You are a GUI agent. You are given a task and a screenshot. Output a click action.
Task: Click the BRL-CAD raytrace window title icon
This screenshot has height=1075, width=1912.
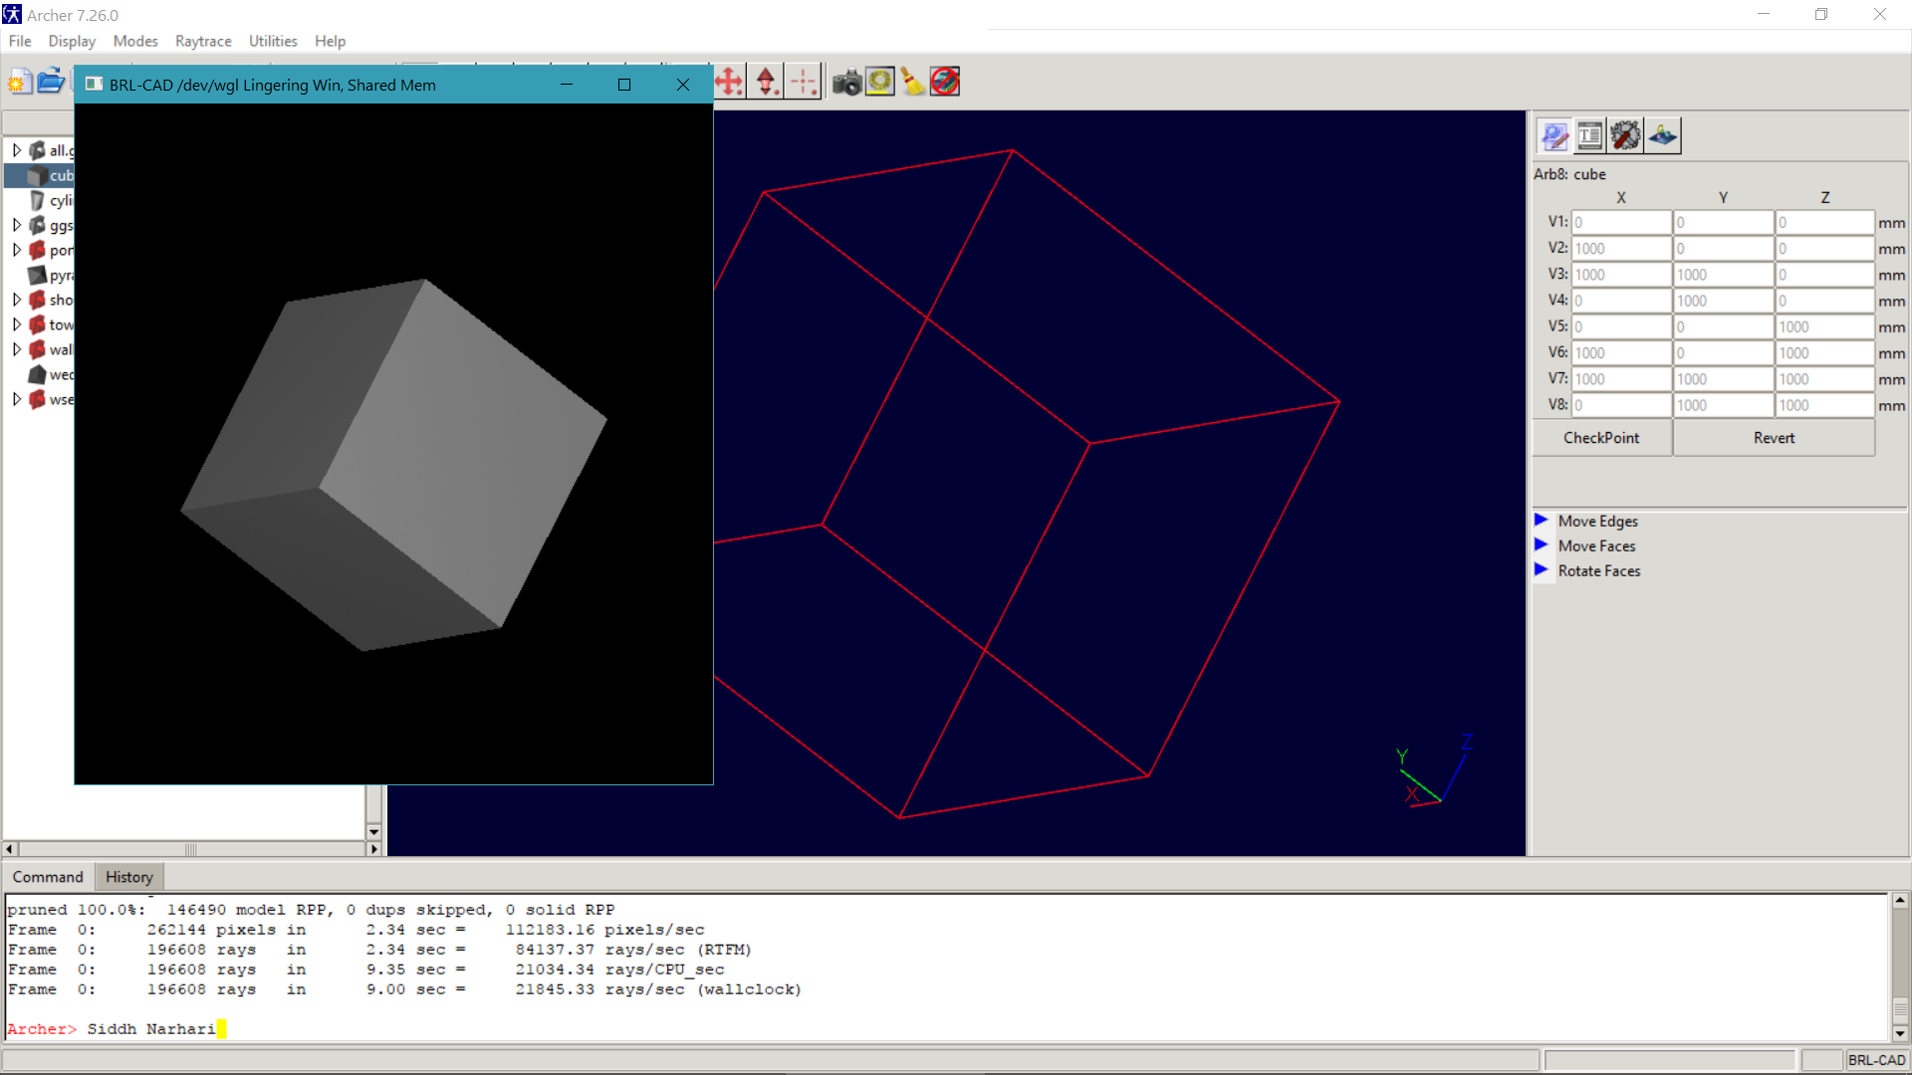tap(94, 85)
